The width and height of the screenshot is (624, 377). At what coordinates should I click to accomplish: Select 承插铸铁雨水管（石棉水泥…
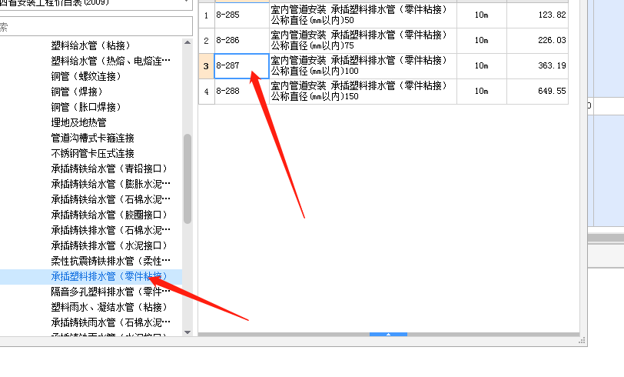(x=111, y=322)
